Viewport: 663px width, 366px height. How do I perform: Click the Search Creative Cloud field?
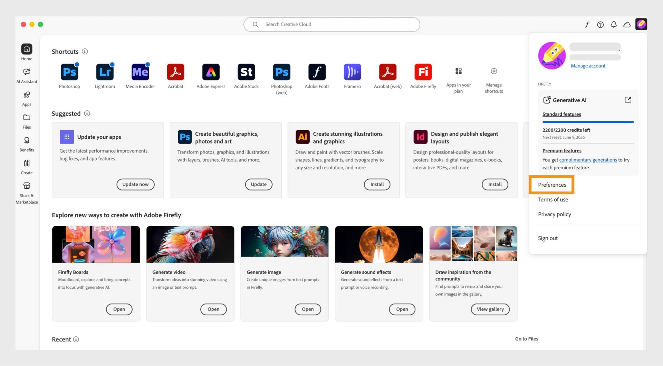tap(331, 24)
